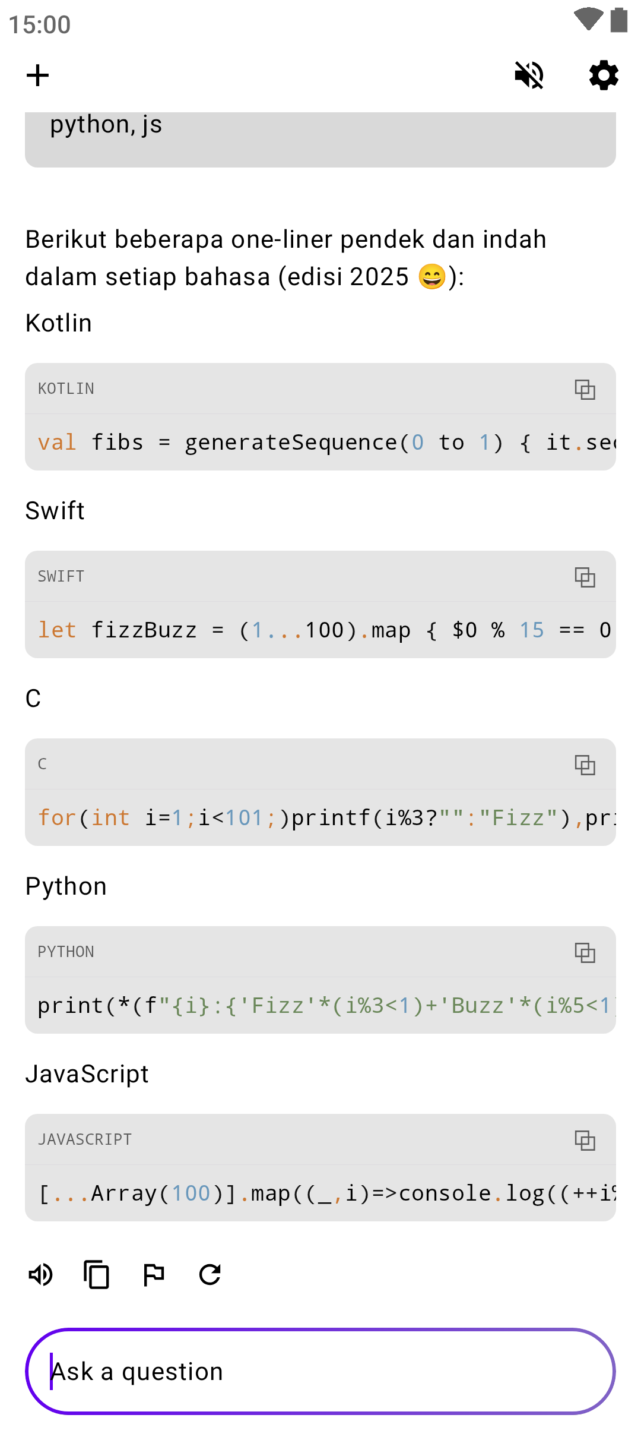
Task: Regenerate the response
Action: [210, 1275]
